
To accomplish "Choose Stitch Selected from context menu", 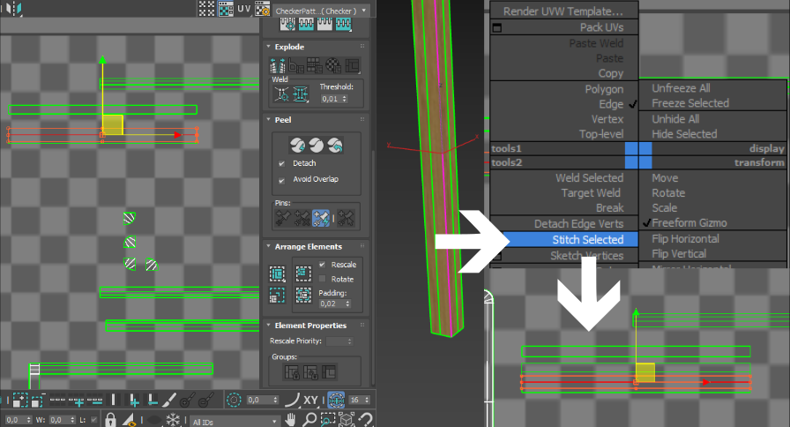I will 586,240.
